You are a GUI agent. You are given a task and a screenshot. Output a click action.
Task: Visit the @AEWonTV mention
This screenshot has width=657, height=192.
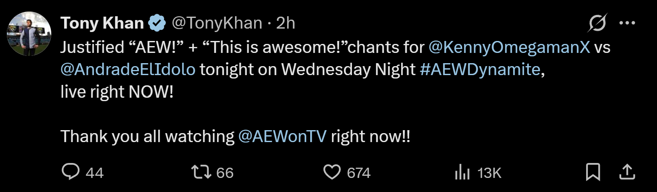click(282, 136)
